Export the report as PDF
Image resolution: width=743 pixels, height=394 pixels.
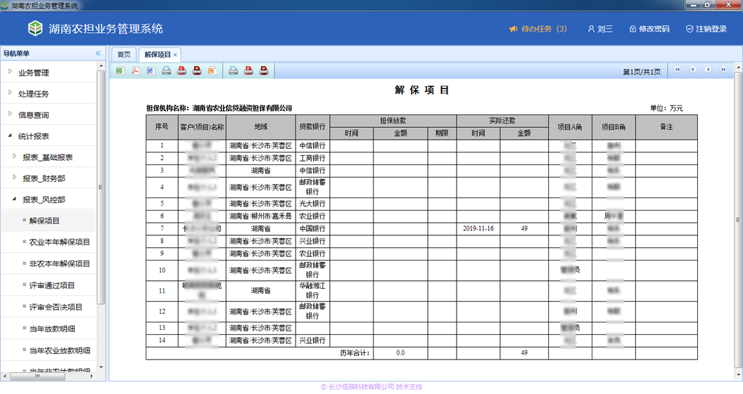(136, 71)
